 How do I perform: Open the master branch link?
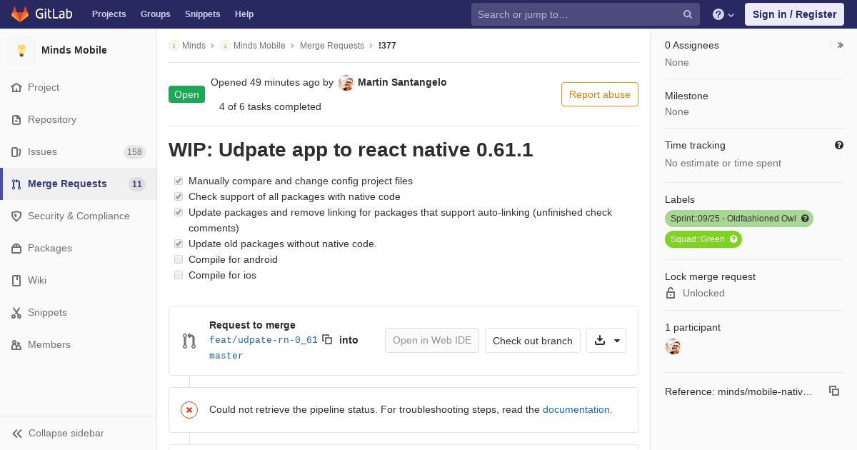[226, 356]
